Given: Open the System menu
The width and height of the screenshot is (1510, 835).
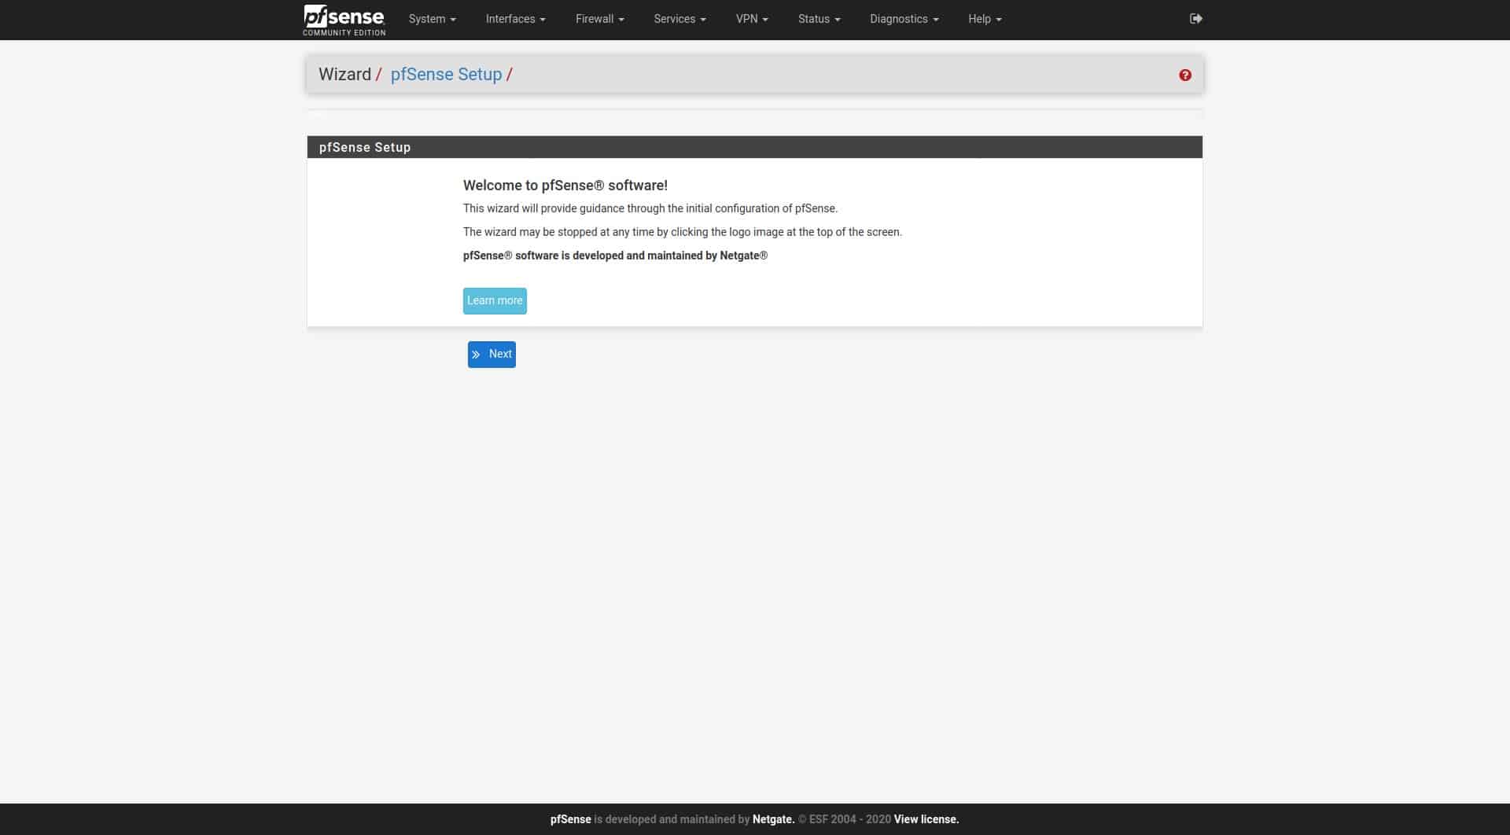Looking at the screenshot, I should [x=432, y=19].
